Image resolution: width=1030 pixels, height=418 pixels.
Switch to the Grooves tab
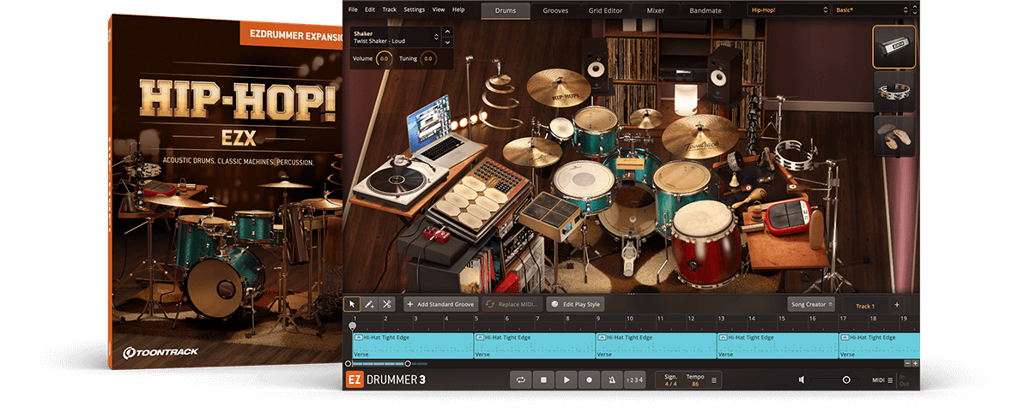556,10
